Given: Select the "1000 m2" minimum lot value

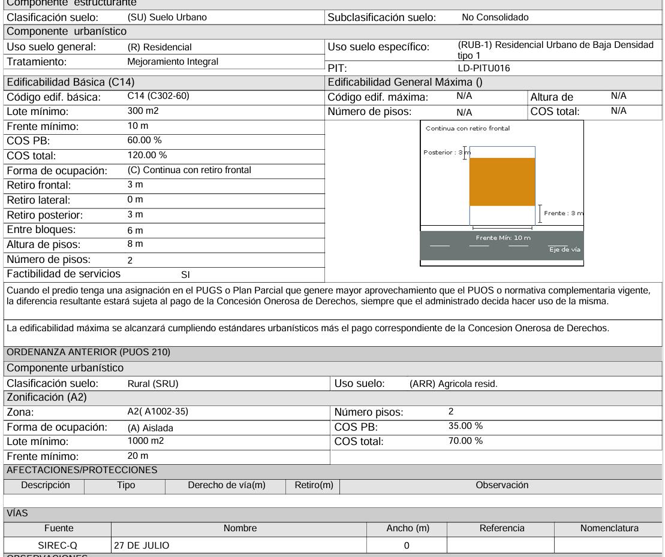Looking at the screenshot, I should pos(146,441).
